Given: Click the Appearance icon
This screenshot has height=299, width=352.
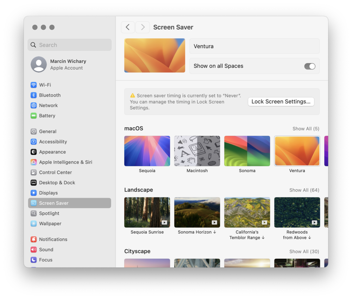Looking at the screenshot, I should pyautogui.click(x=33, y=152).
